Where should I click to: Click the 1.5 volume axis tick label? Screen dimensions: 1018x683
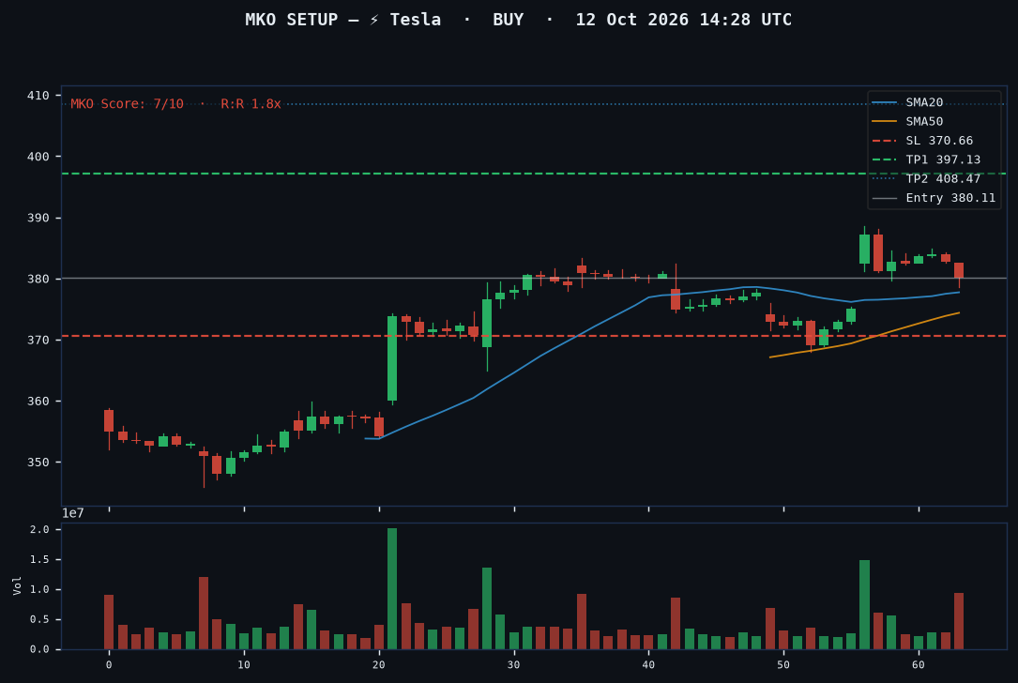coord(39,560)
